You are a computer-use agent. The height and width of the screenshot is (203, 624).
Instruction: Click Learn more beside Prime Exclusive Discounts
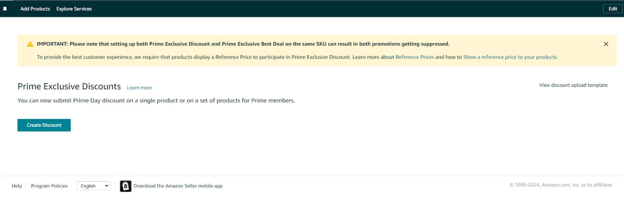pos(139,88)
